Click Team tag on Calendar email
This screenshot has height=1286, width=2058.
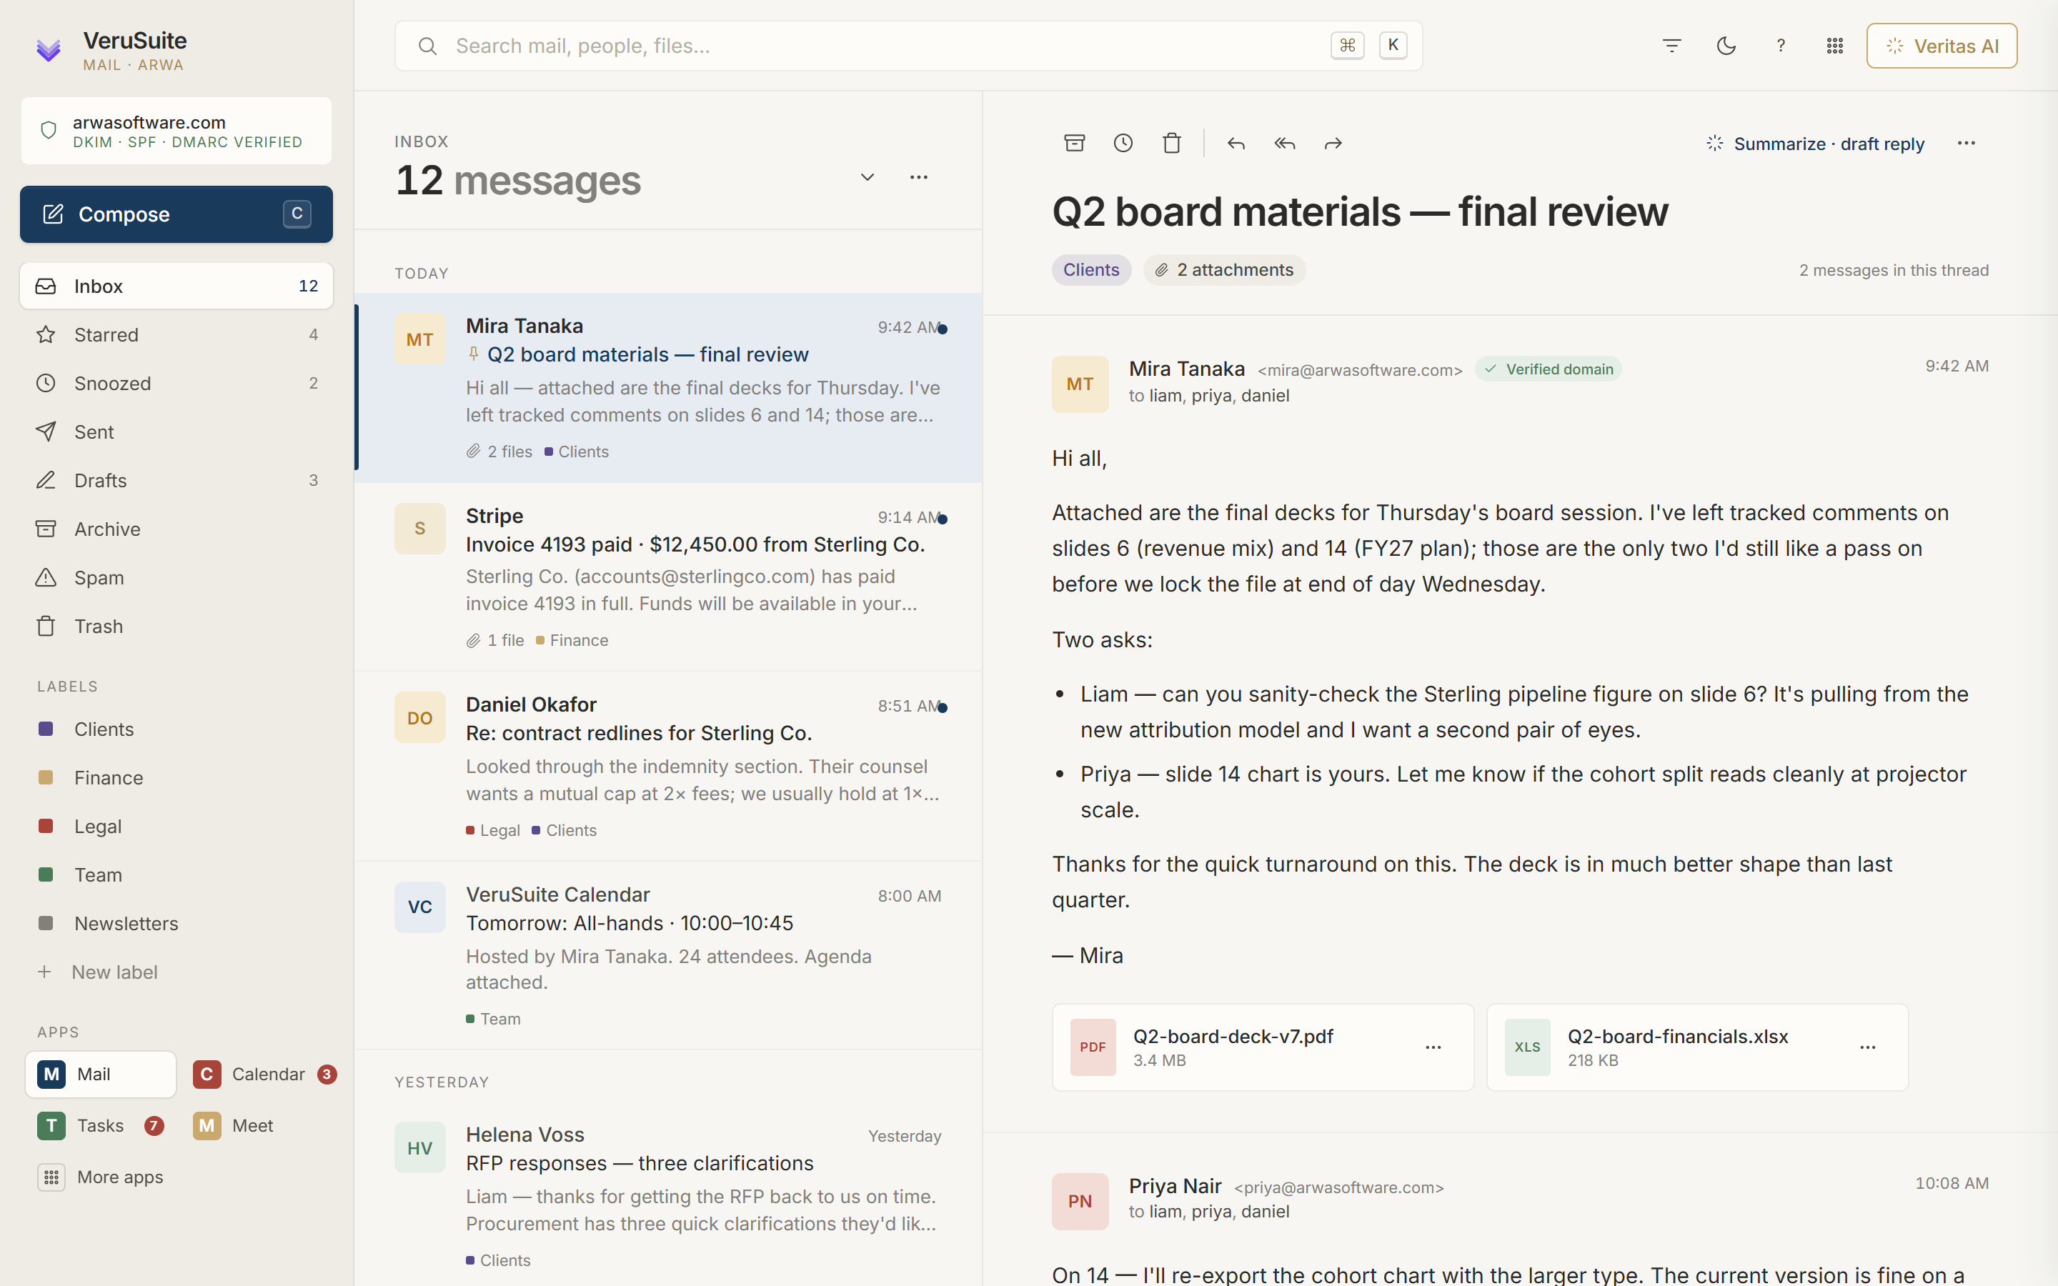pyautogui.click(x=493, y=1019)
